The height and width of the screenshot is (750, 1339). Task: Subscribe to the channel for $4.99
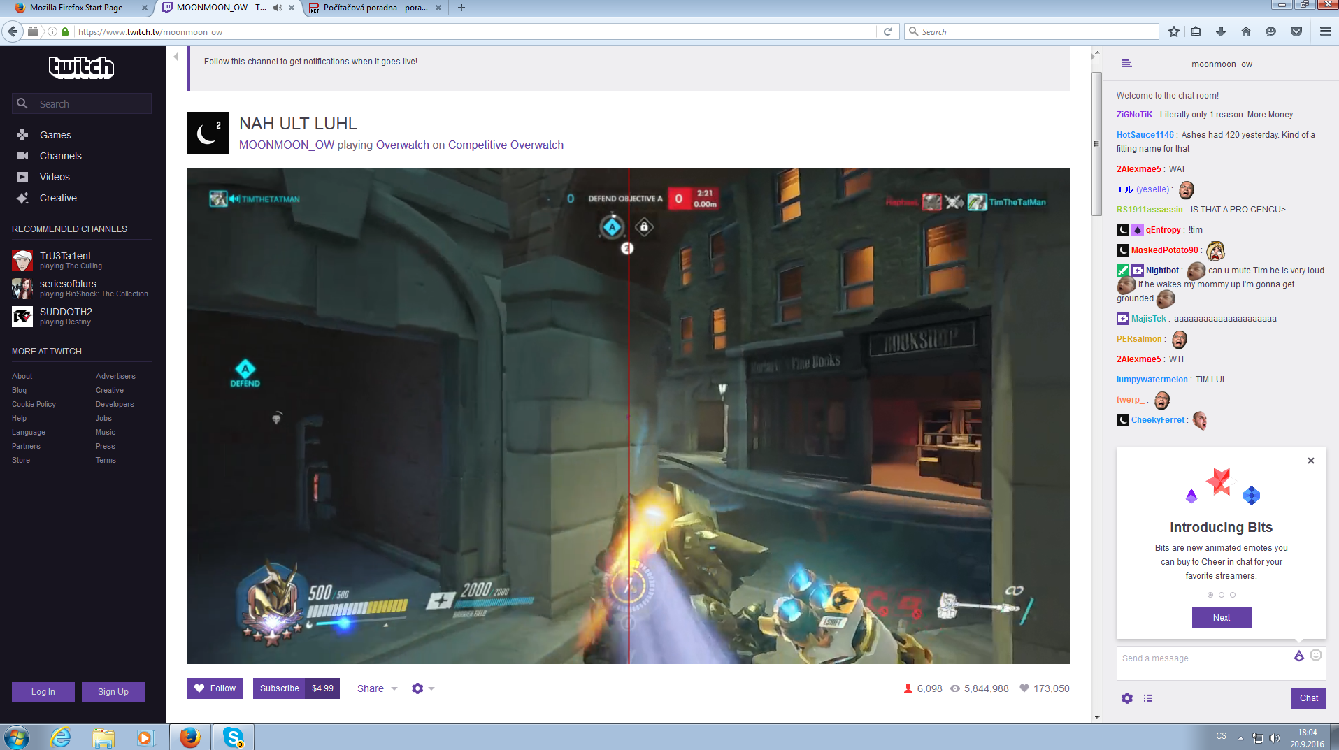coord(296,688)
